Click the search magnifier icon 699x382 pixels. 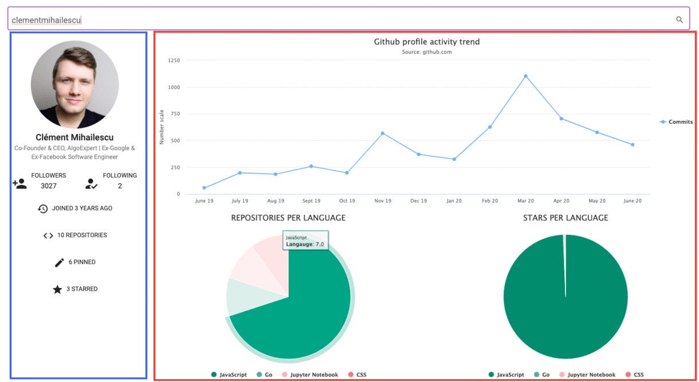(680, 19)
